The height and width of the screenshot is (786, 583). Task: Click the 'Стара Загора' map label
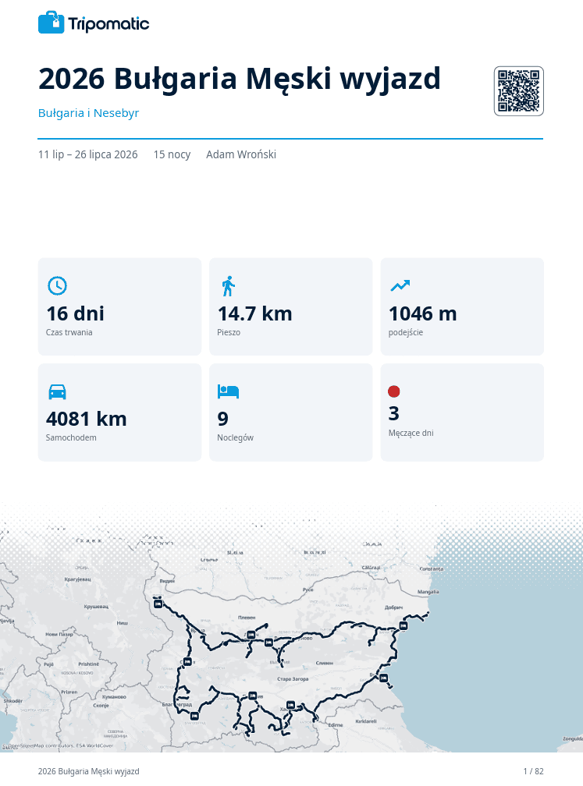click(x=293, y=679)
